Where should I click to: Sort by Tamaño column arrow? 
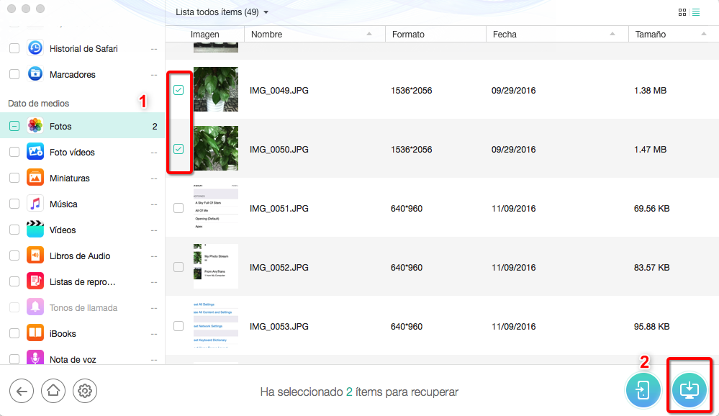[704, 34]
